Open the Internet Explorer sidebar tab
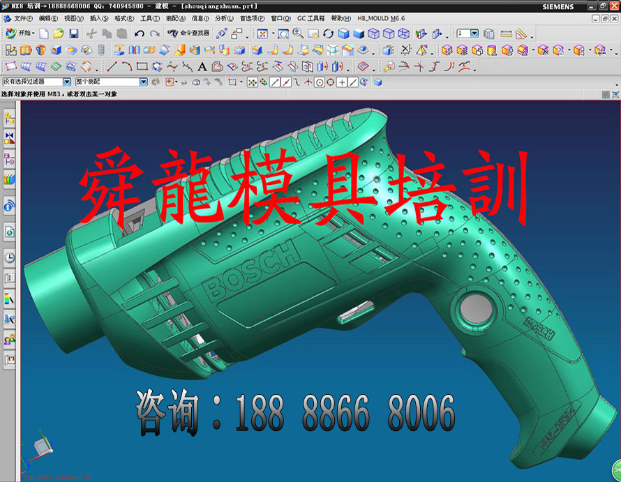 pyautogui.click(x=10, y=232)
